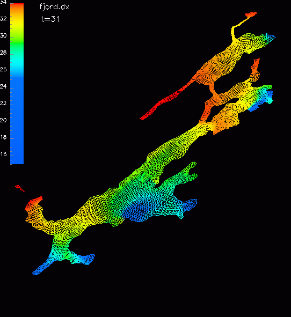
Task: Click the fjord.dx title text
Action: [x=54, y=7]
